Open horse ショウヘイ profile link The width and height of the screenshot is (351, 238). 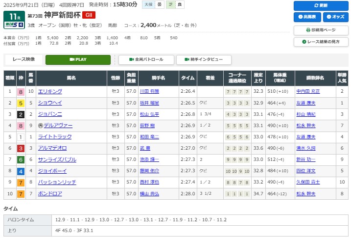point(50,103)
